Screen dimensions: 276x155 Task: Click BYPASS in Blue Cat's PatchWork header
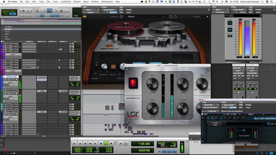click(x=248, y=105)
